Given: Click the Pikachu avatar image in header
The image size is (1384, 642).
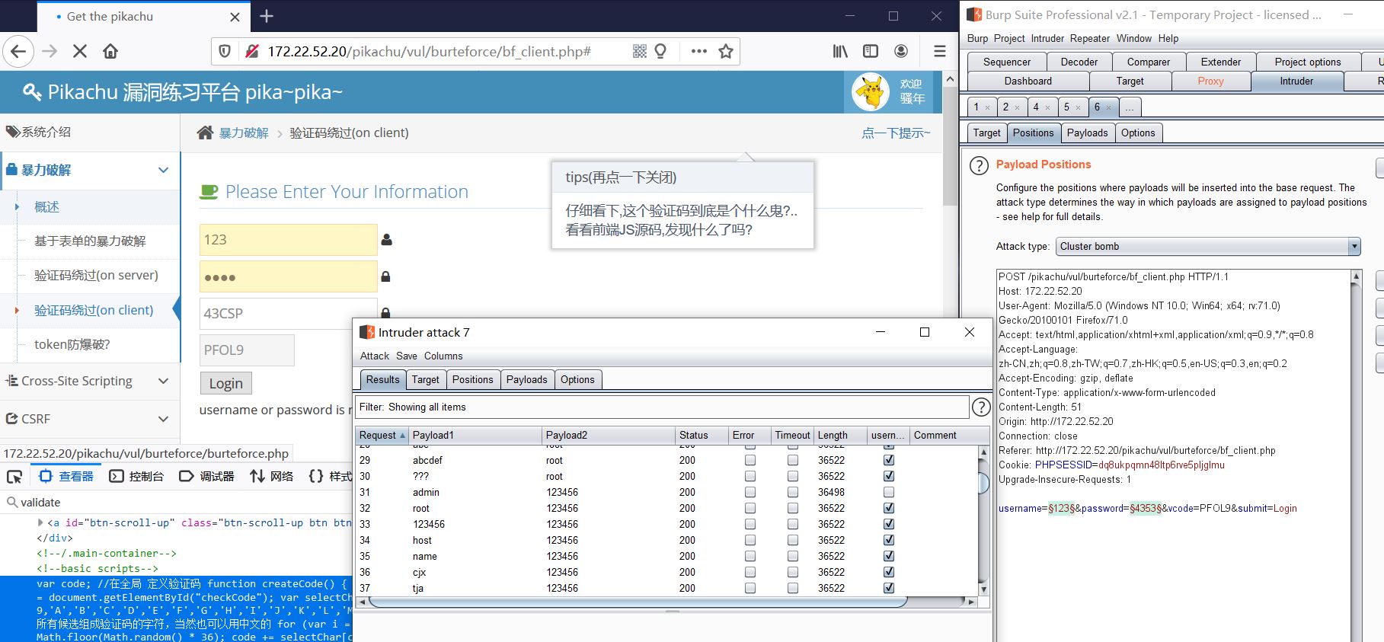Looking at the screenshot, I should pos(871,92).
